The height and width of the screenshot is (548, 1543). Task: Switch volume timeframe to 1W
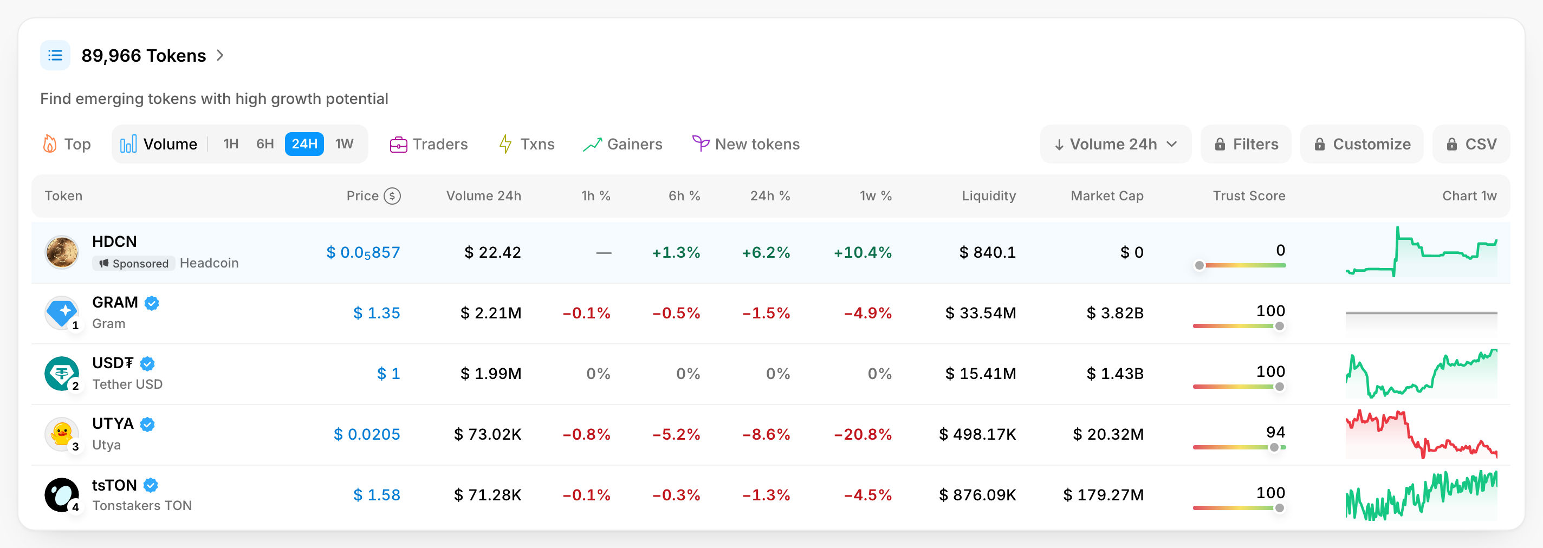tap(345, 145)
